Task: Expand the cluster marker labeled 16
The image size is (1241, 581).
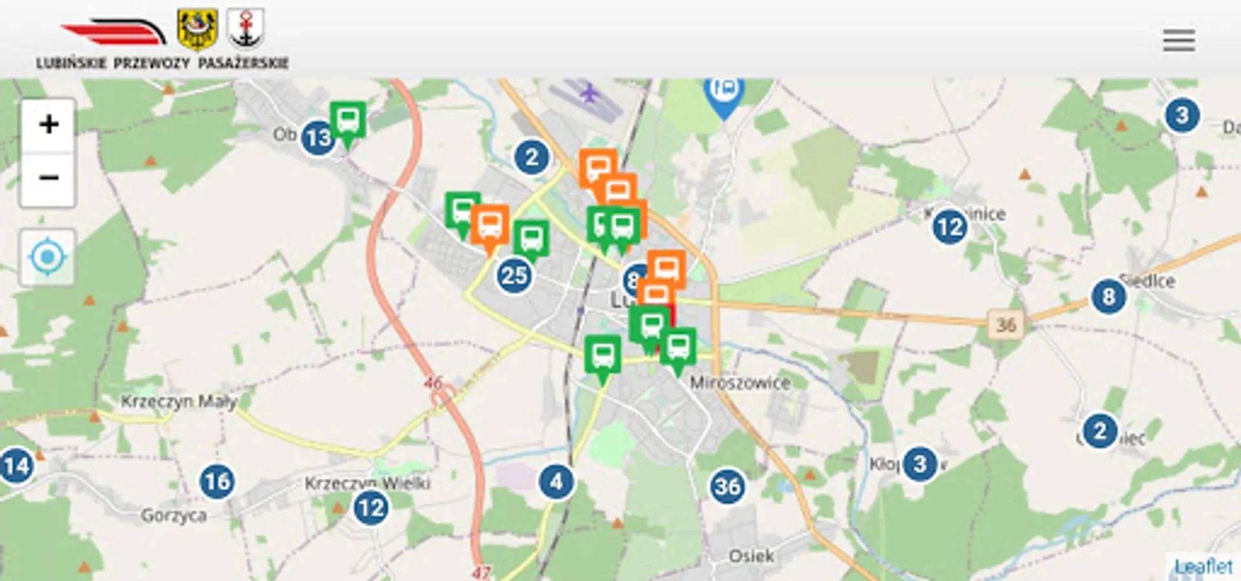Action: click(217, 481)
